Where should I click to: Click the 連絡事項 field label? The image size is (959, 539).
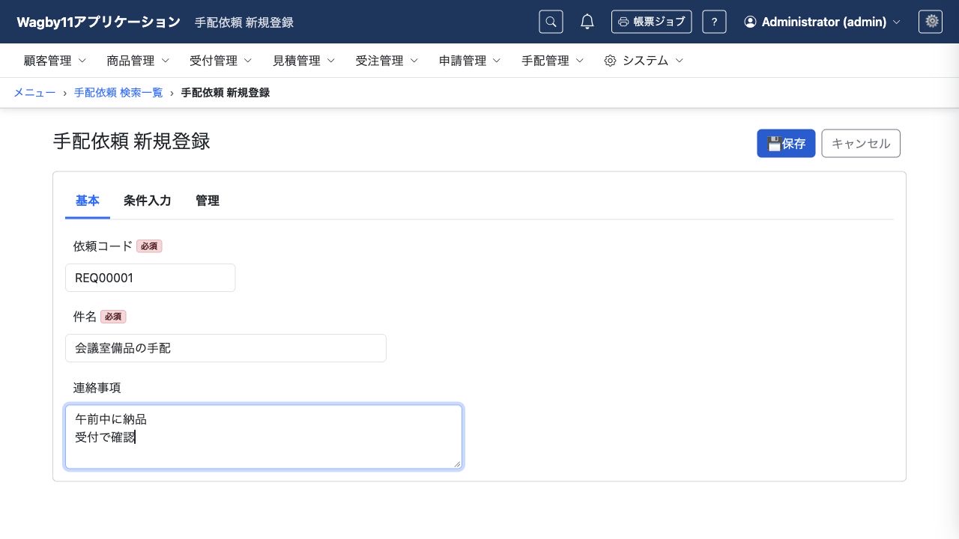(x=97, y=388)
